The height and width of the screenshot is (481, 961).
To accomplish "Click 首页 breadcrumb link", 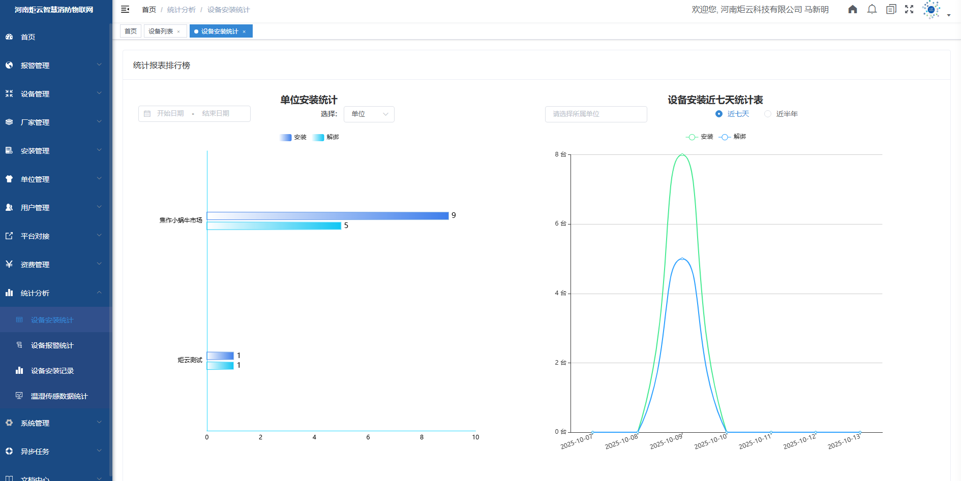I will 148,10.
